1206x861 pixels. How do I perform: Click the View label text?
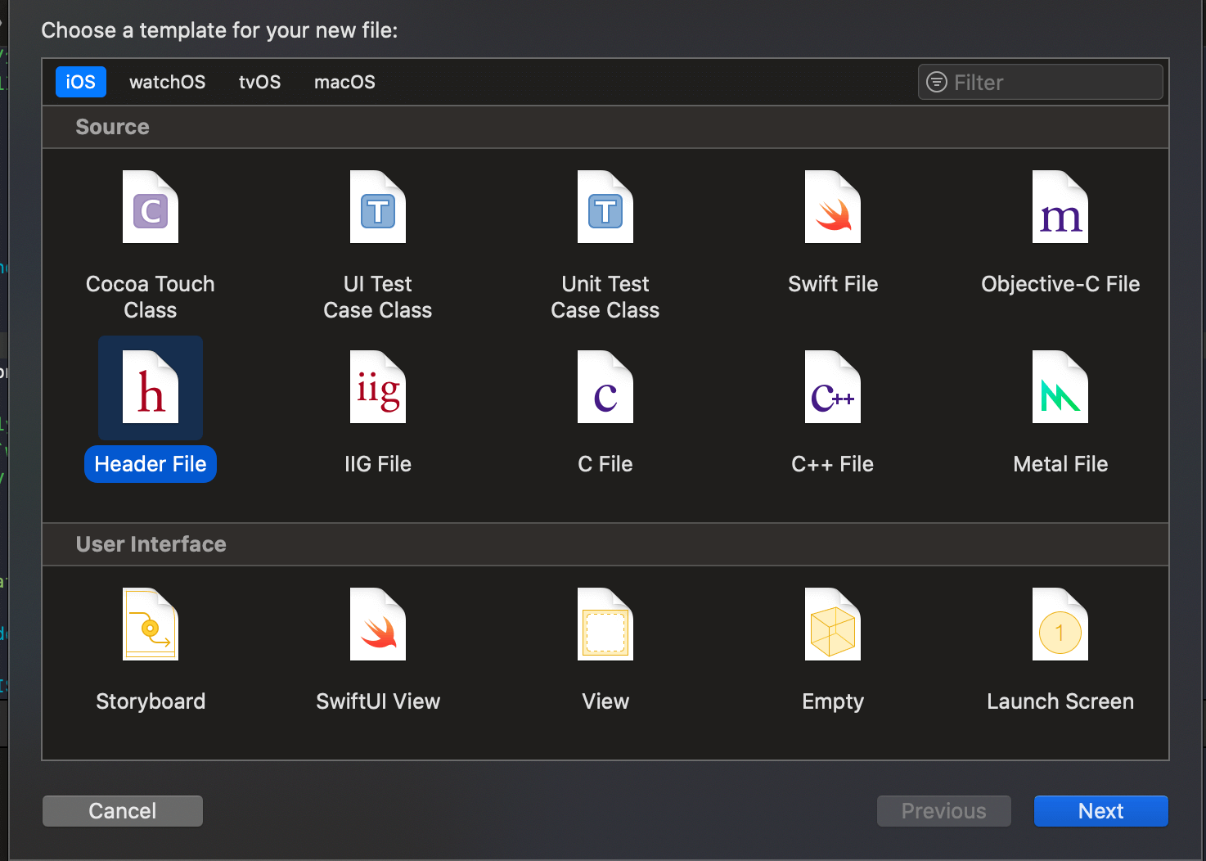point(605,701)
